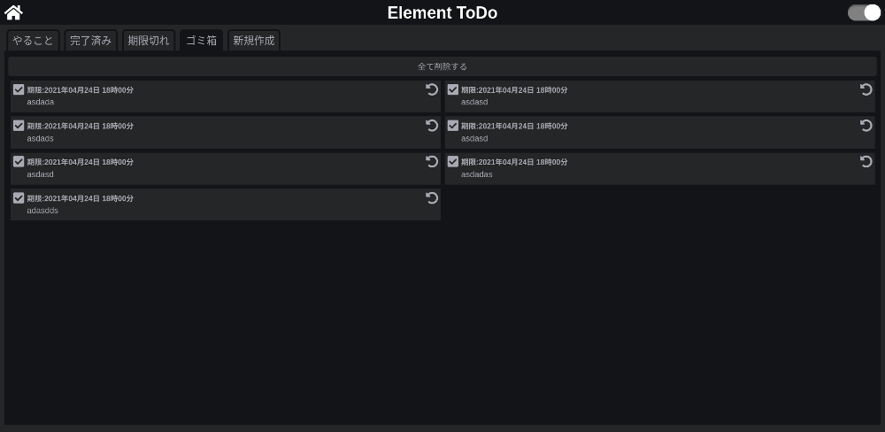
Task: Open the 完了済み tab
Action: point(90,41)
